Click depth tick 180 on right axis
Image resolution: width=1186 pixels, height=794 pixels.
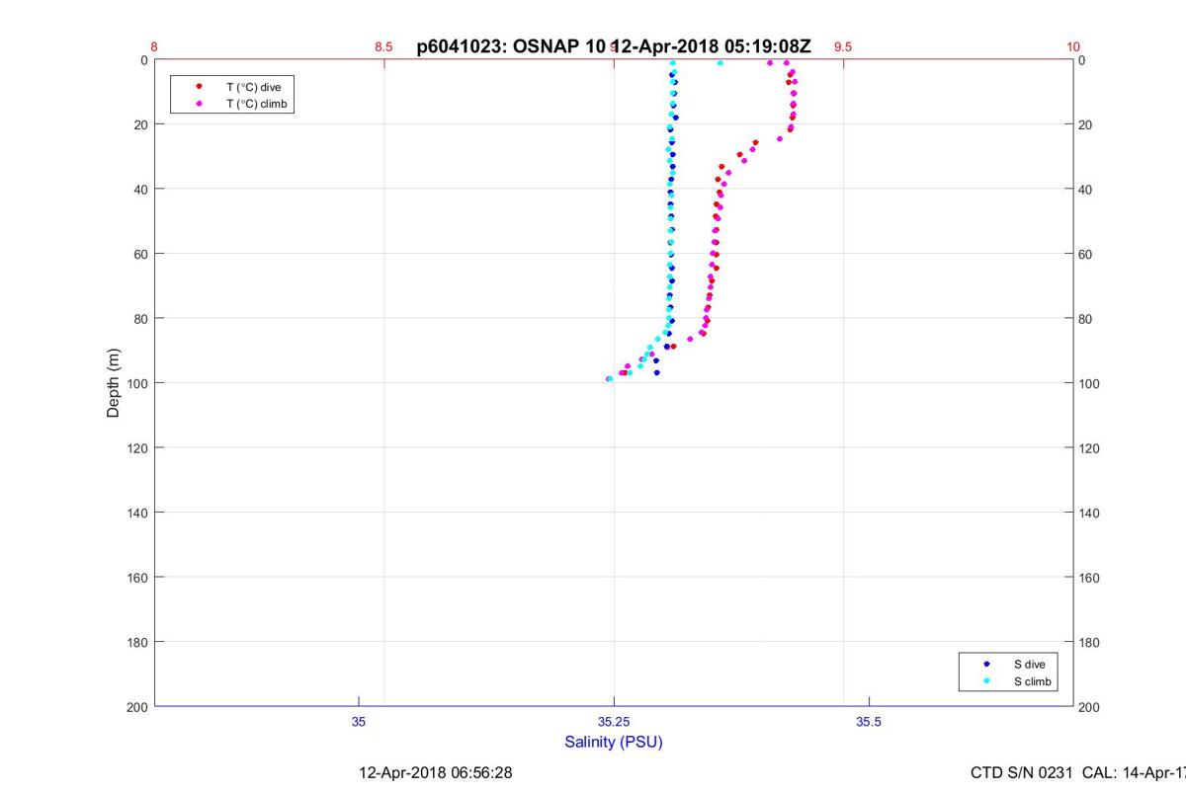pyautogui.click(x=1089, y=642)
